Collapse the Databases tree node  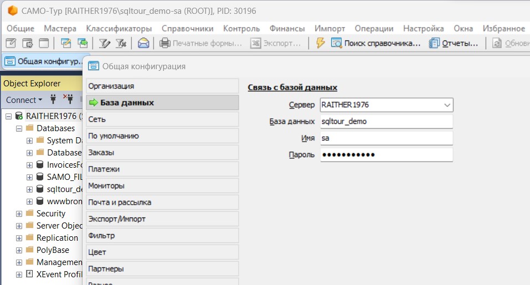pyautogui.click(x=19, y=128)
